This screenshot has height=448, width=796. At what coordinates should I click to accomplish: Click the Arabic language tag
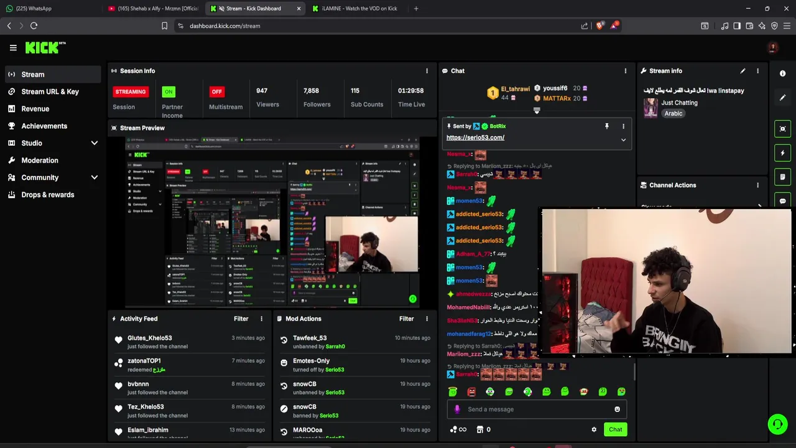click(673, 113)
